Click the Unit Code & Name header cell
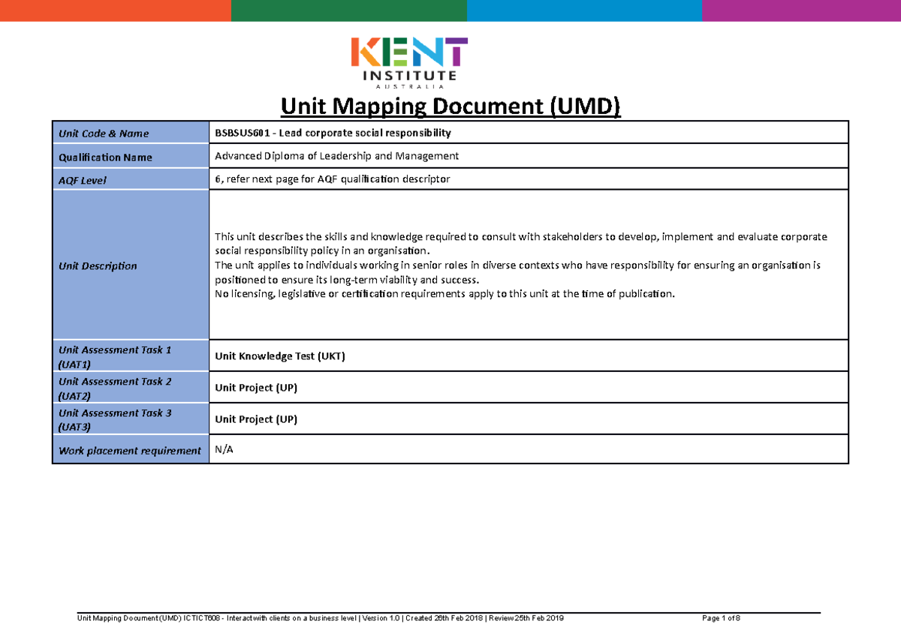The width and height of the screenshot is (901, 636). tap(104, 133)
